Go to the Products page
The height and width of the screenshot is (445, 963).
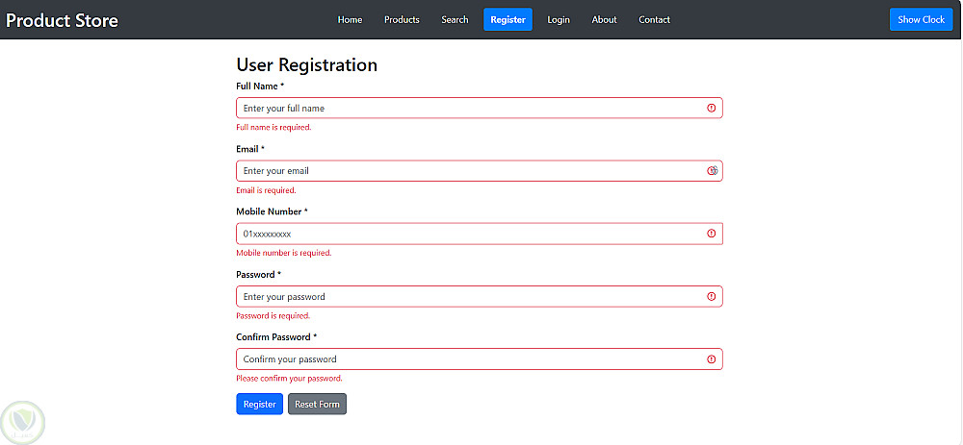tap(402, 19)
